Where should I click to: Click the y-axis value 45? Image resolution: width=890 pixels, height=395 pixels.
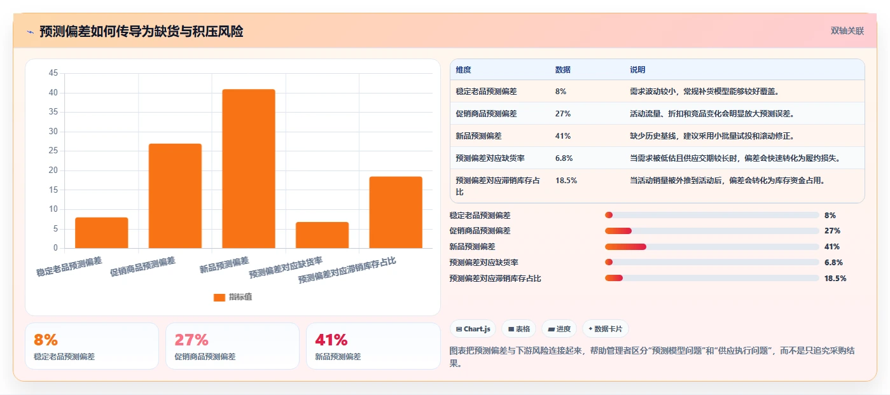[53, 73]
